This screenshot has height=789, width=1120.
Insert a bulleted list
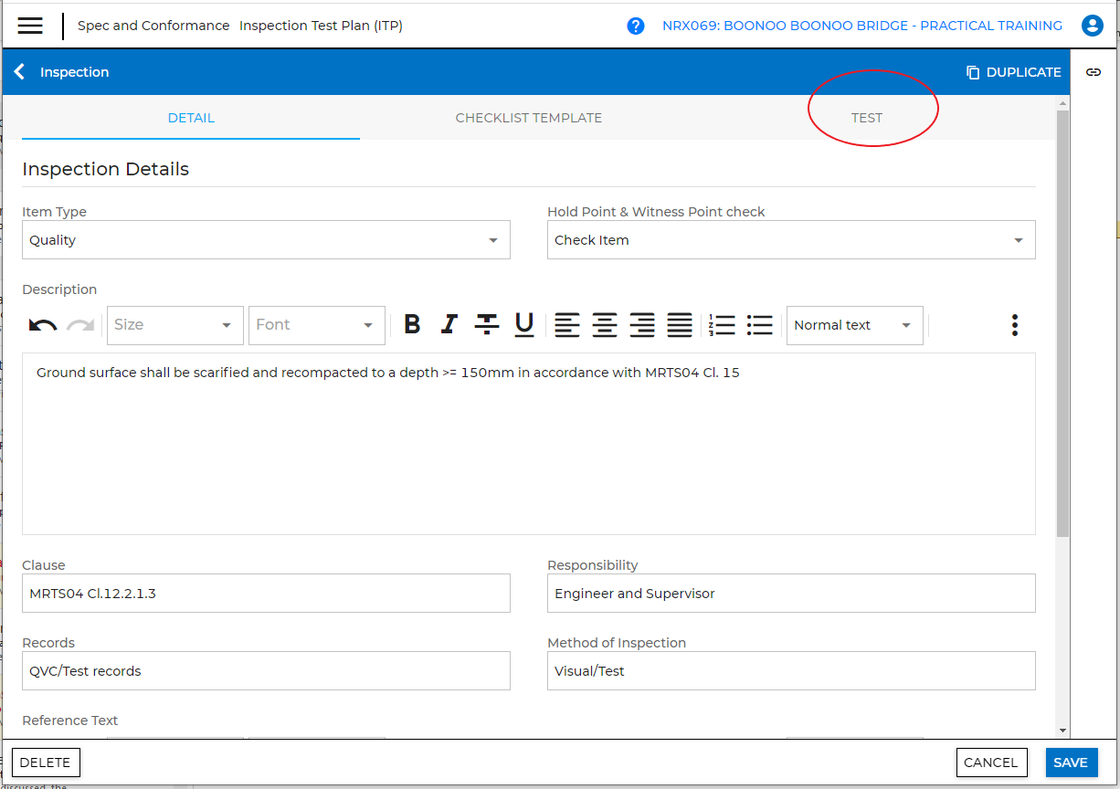click(759, 324)
